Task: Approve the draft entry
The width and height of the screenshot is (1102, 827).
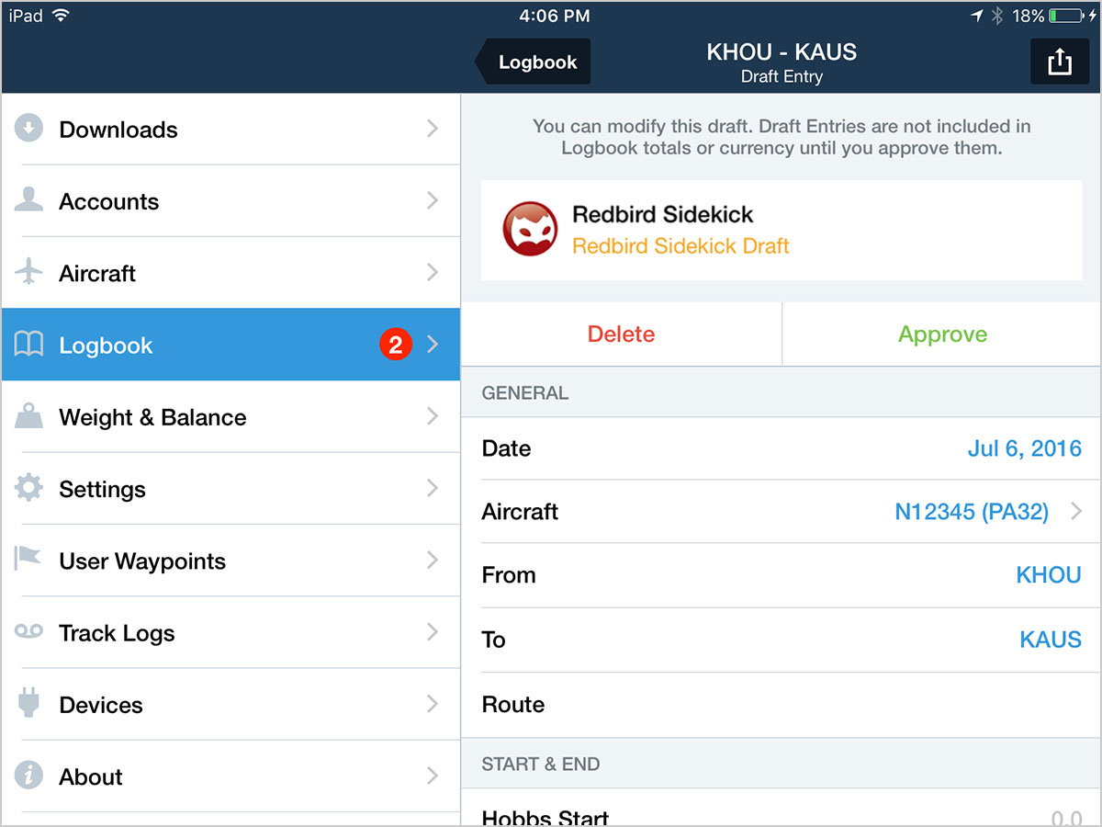Action: [942, 334]
